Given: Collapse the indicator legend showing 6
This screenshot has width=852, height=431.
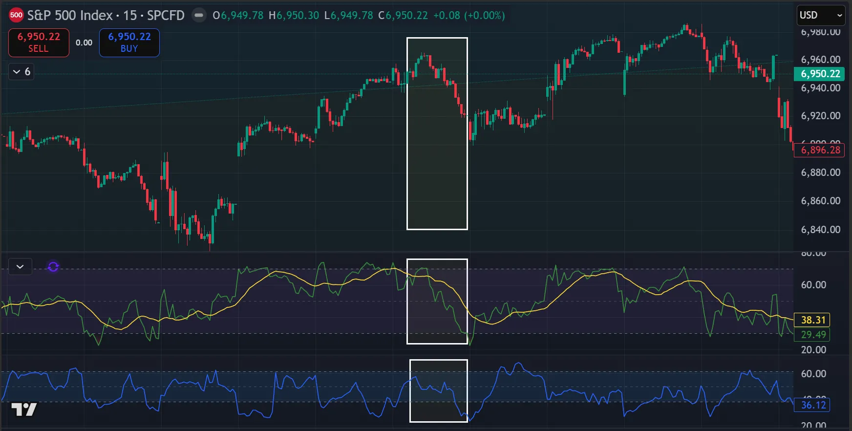Looking at the screenshot, I should [x=21, y=72].
